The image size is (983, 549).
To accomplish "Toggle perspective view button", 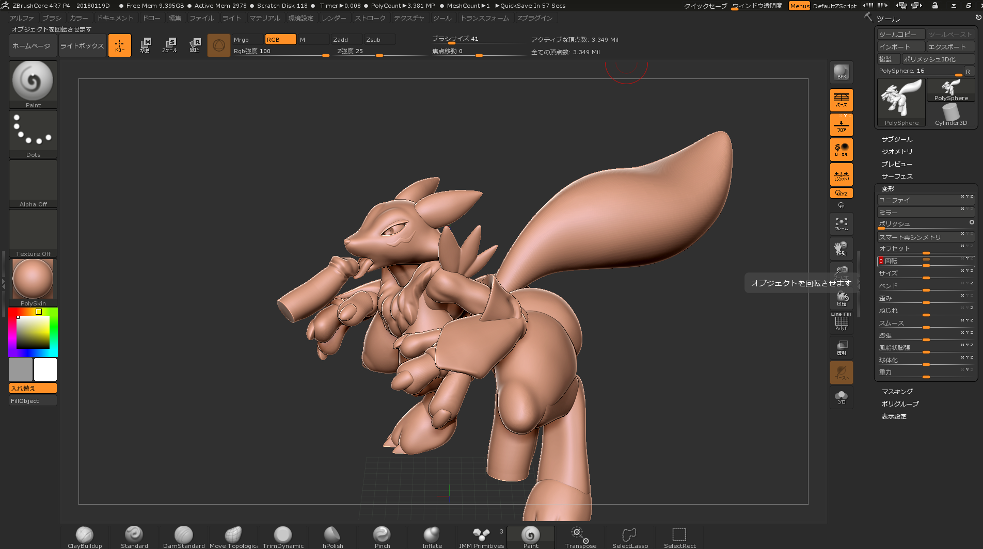I will 841,100.
